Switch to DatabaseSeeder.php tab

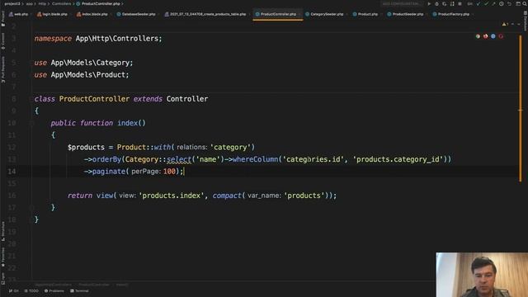point(136,14)
